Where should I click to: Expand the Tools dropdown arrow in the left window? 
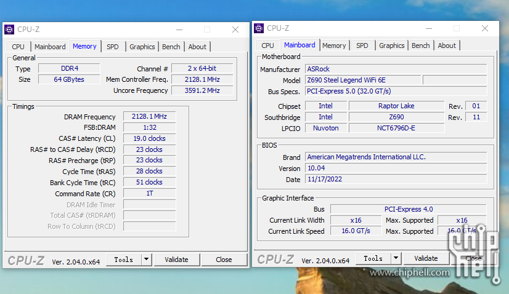(147, 260)
